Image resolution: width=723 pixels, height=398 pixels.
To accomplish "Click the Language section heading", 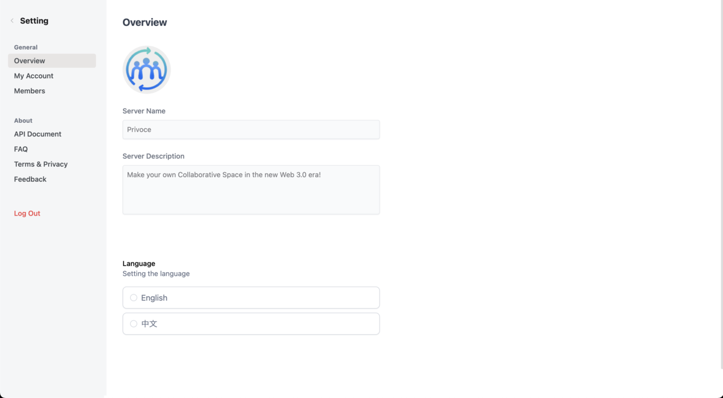I will coord(139,263).
